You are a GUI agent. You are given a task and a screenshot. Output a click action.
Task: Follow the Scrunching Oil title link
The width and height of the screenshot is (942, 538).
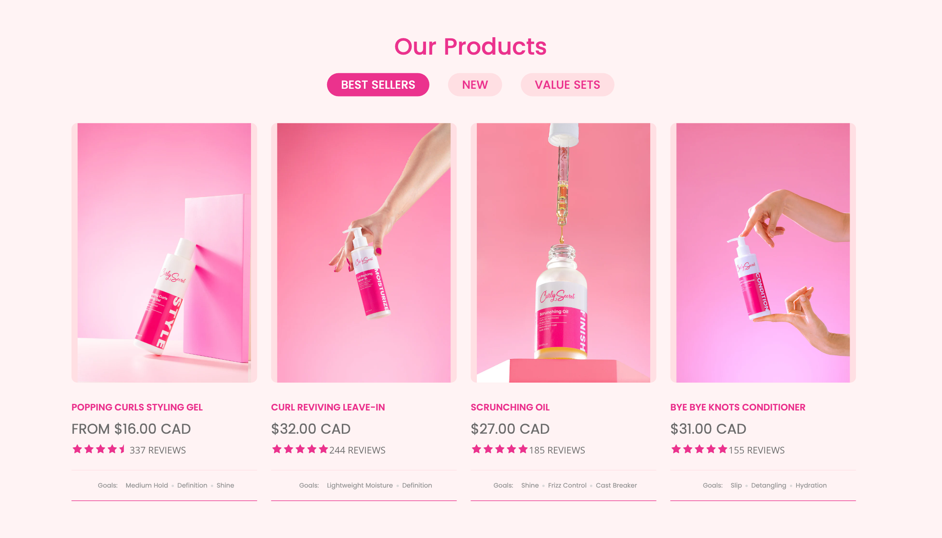510,407
